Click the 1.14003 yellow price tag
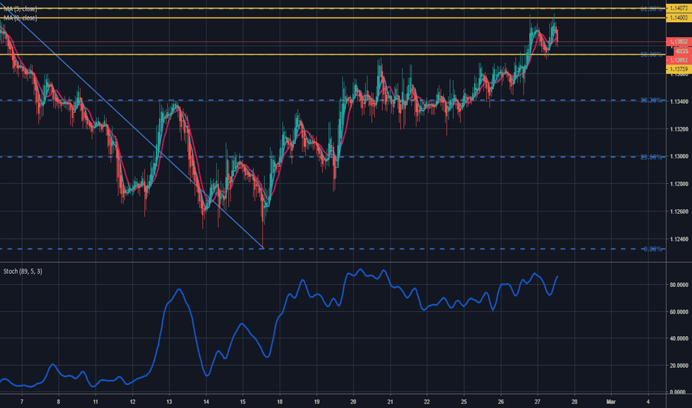Image resolution: width=692 pixels, height=408 pixels. (679, 18)
